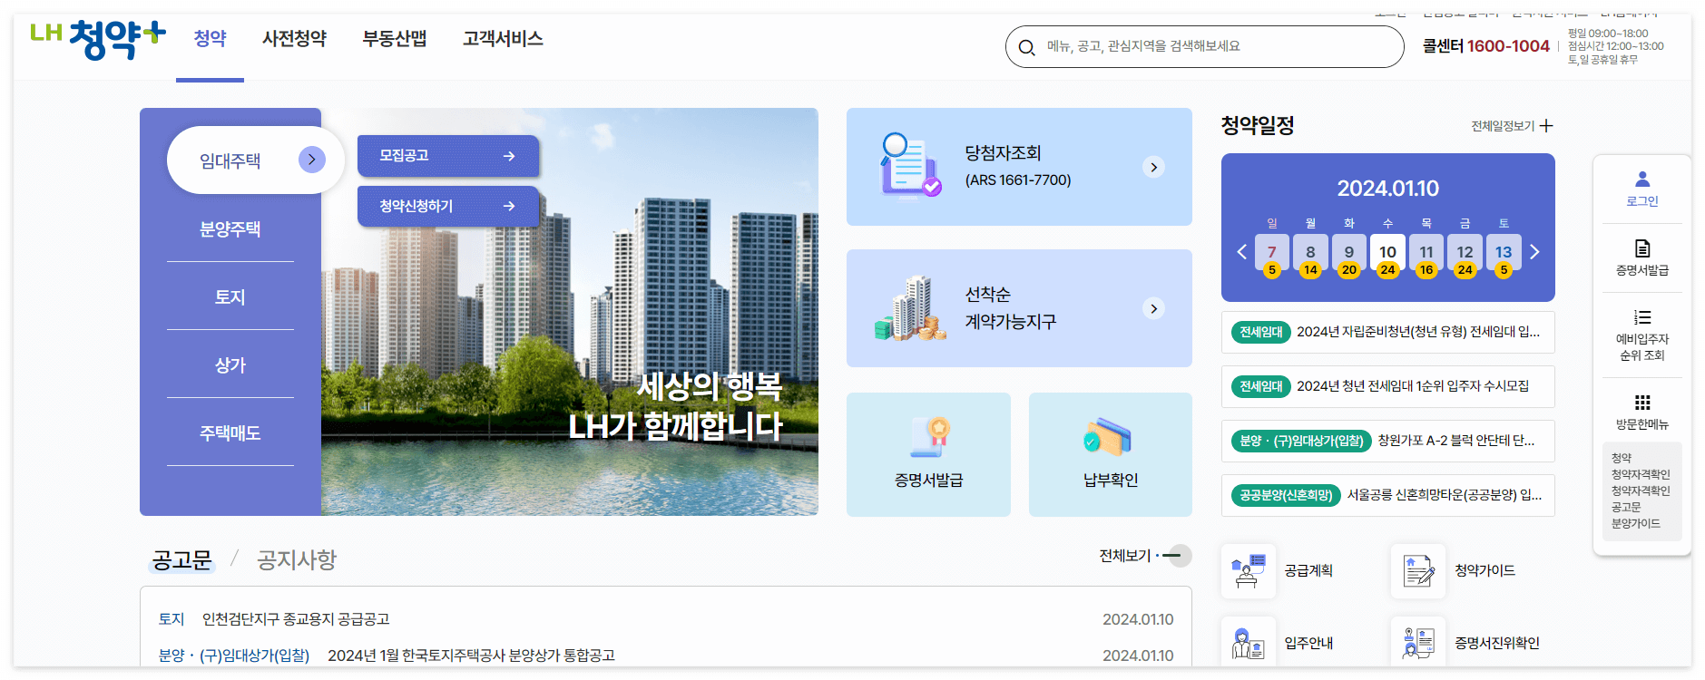Click the 청약가이드 label link
Viewport: 1705px width, 680px height.
pyautogui.click(x=1485, y=571)
